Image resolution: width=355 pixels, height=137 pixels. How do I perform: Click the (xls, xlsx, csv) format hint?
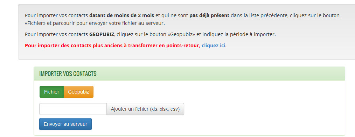point(165,109)
